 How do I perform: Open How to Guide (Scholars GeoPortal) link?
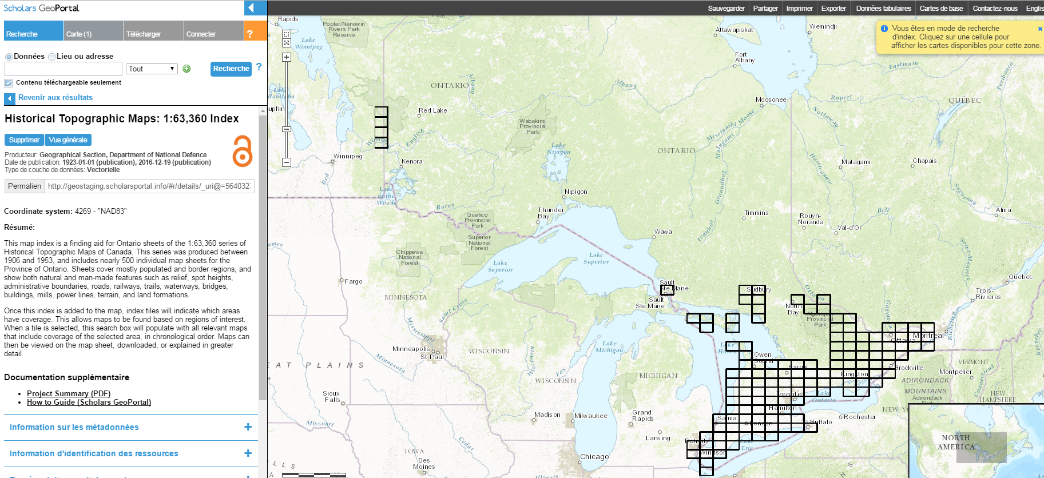(89, 402)
